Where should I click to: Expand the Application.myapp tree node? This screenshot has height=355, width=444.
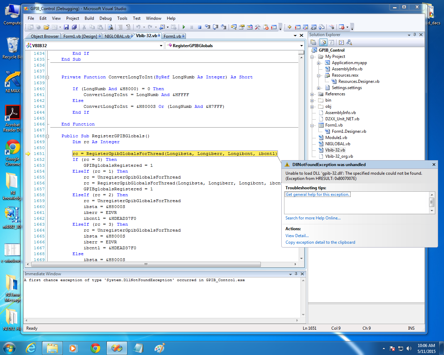click(318, 63)
